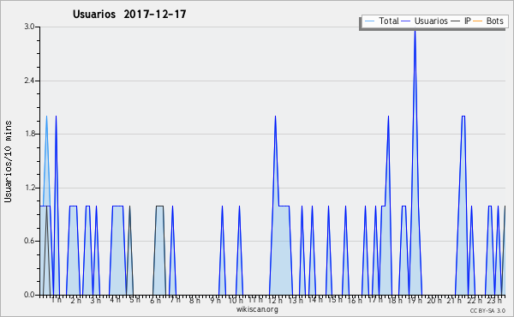Click the 0.6 y-axis value
The image size is (514, 317).
(x=29, y=242)
